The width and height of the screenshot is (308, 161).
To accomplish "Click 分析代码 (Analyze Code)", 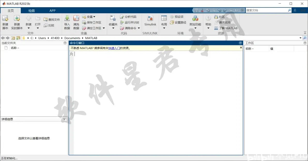I will coord(128,17).
